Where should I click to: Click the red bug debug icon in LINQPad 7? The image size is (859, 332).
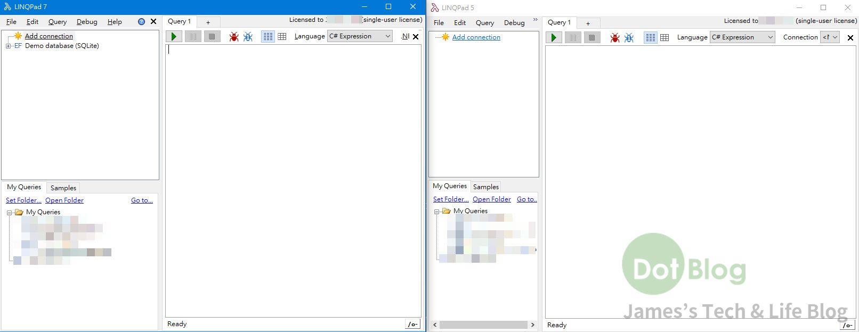[233, 36]
